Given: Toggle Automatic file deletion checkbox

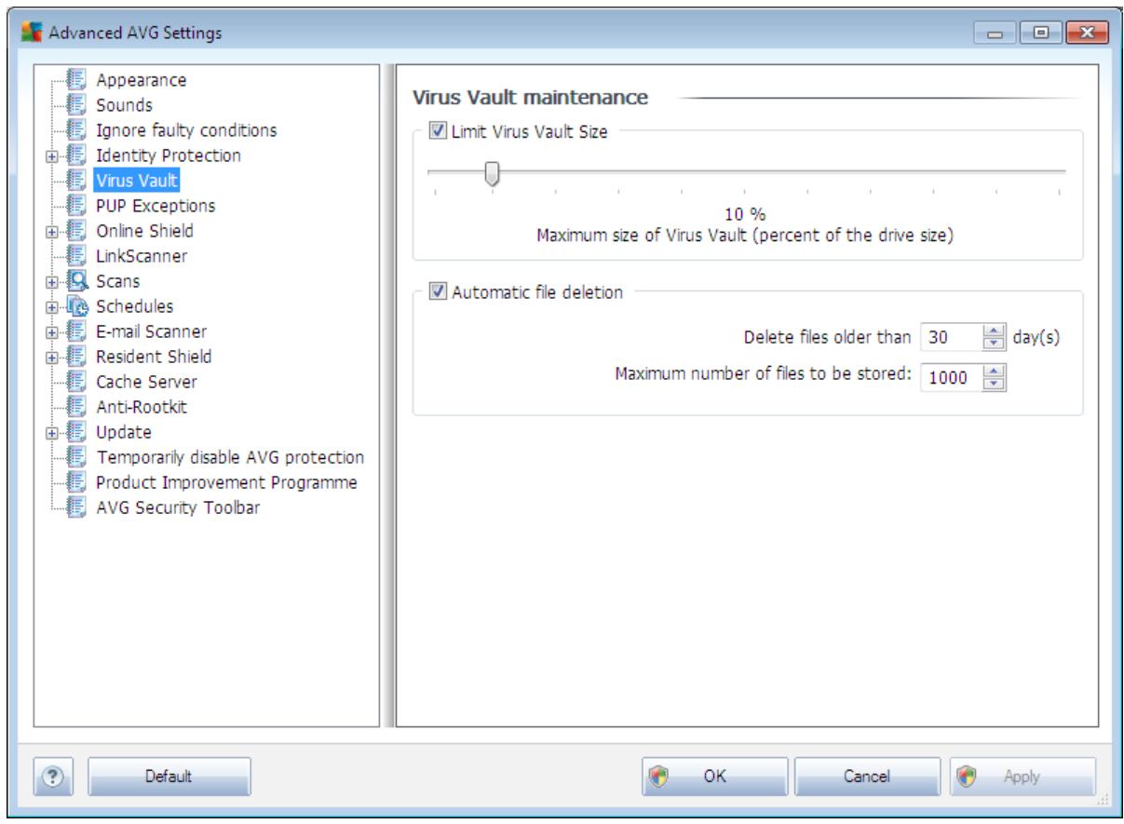Looking at the screenshot, I should [x=439, y=292].
